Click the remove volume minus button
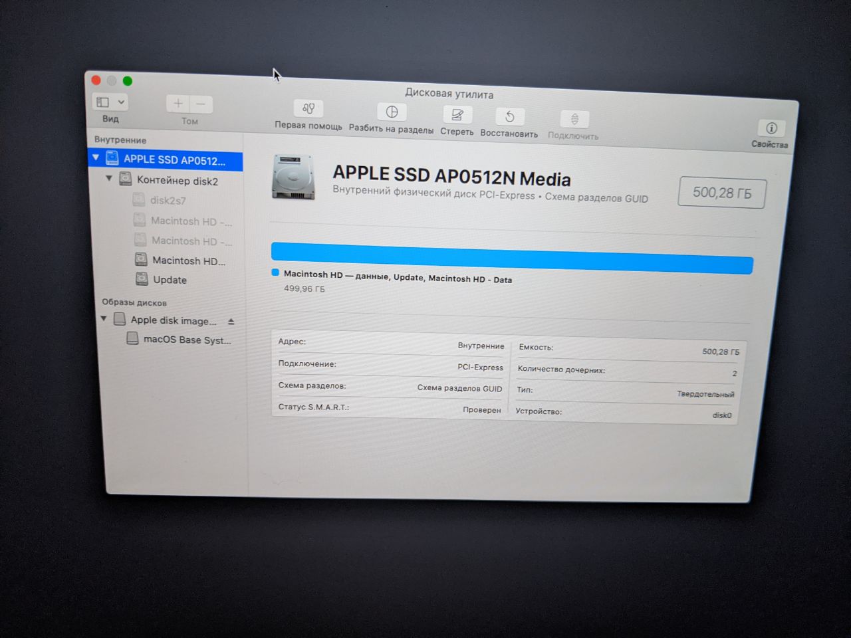The image size is (851, 638). coord(201,104)
